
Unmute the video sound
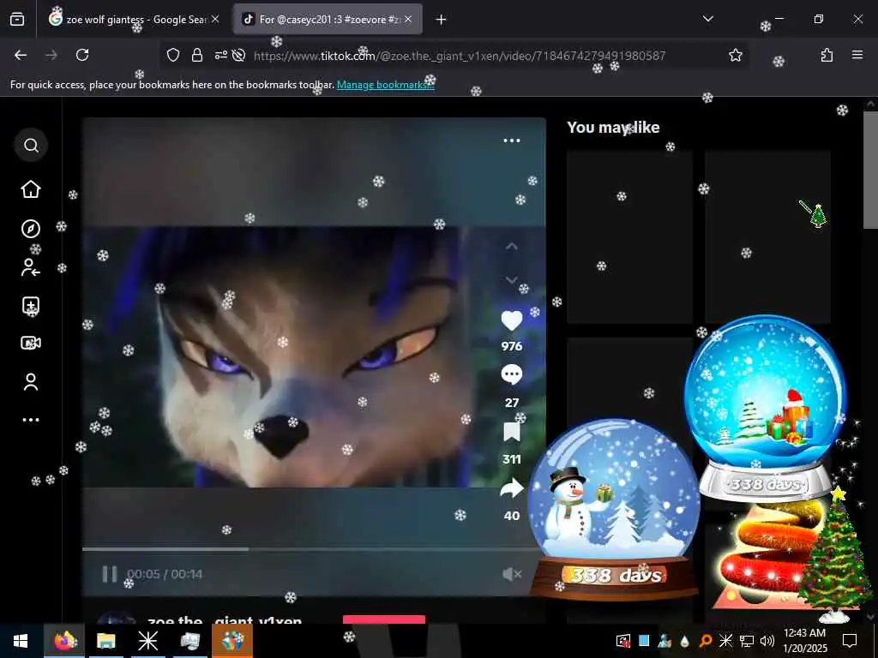point(512,573)
